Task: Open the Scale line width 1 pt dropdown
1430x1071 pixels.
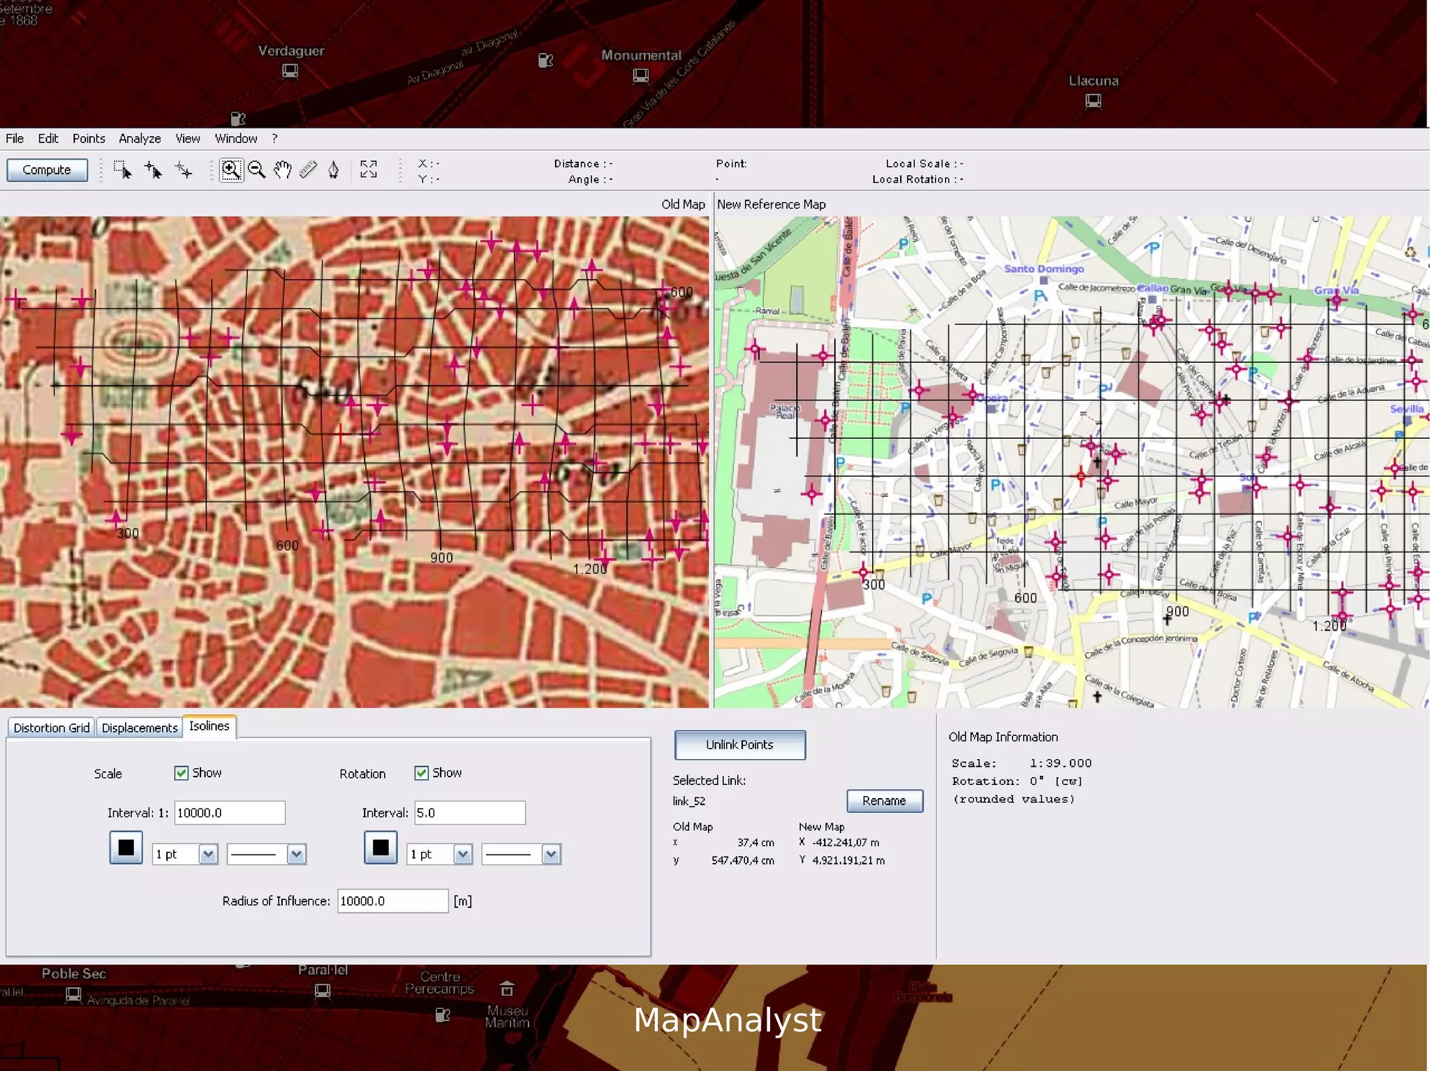Action: coord(208,854)
